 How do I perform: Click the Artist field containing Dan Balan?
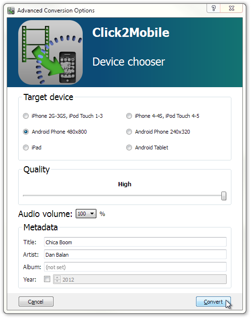coord(135,254)
